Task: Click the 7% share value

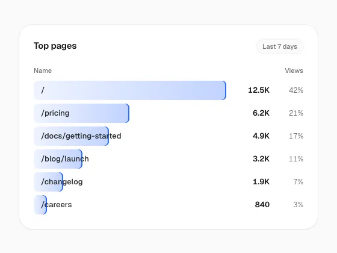Action: tap(298, 182)
